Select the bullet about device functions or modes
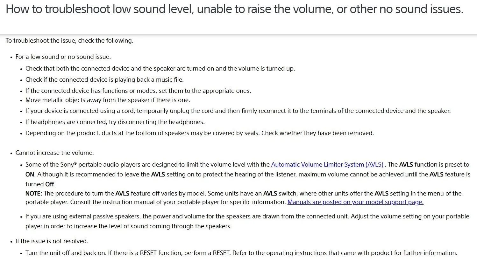The width and height of the screenshot is (477, 261). click(138, 91)
